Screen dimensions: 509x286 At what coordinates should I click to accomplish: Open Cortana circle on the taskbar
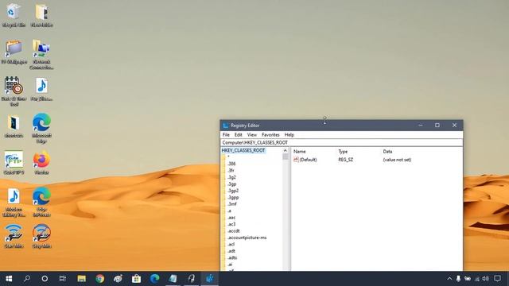tap(45, 279)
